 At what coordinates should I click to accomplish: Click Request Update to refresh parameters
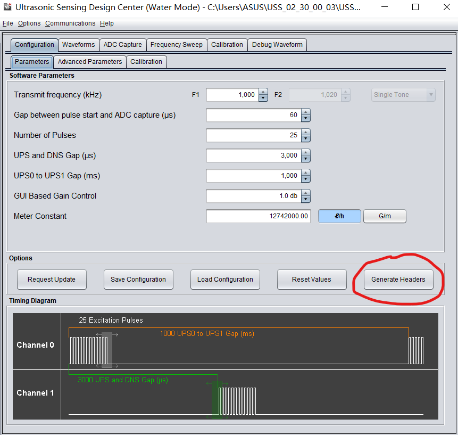click(x=52, y=279)
